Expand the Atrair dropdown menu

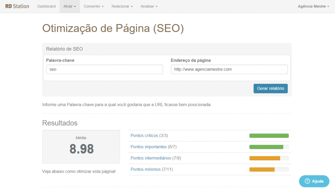point(69,6)
